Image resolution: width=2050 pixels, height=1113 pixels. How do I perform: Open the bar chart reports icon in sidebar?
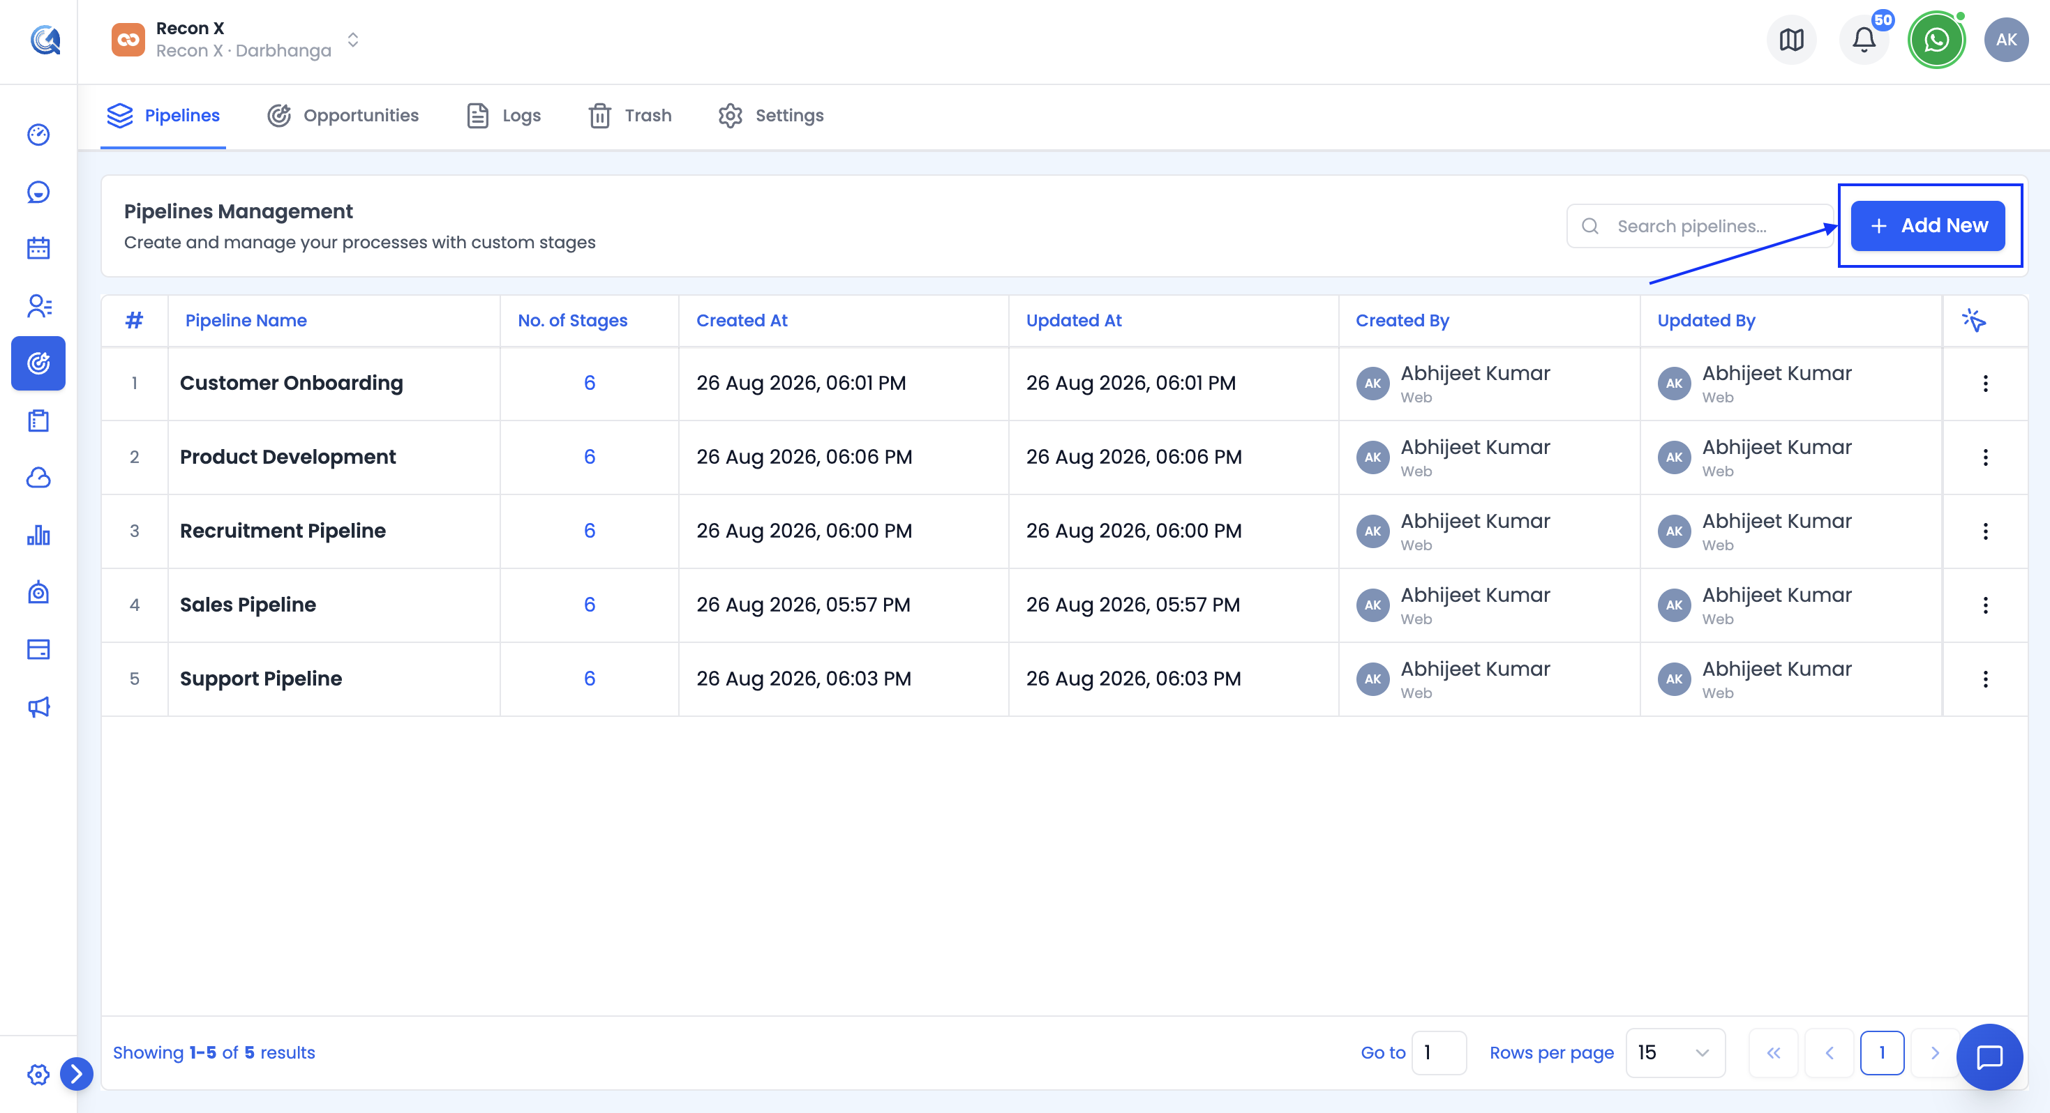tap(38, 535)
